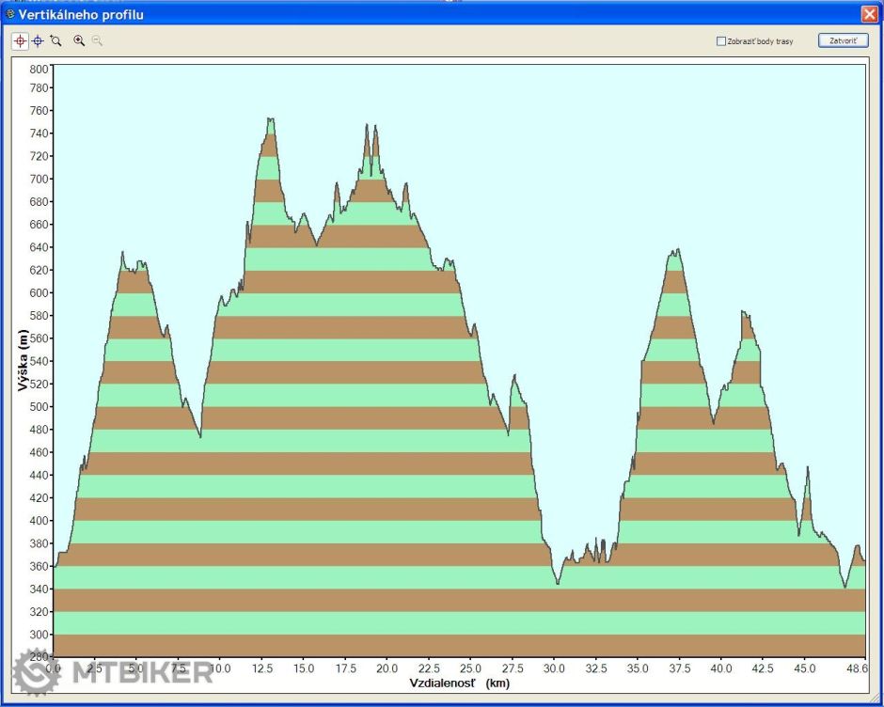This screenshot has height=707, width=884.
Task: Enable the 'Zobraziť body trasy' checkbox
Action: (721, 41)
